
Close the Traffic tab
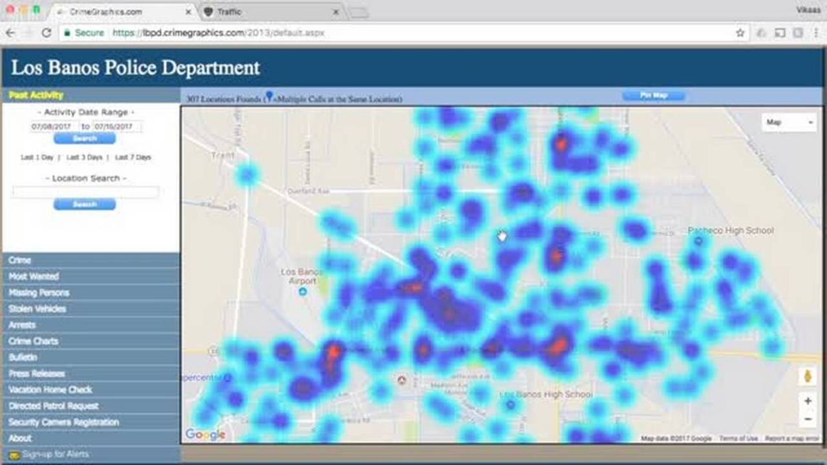click(336, 12)
